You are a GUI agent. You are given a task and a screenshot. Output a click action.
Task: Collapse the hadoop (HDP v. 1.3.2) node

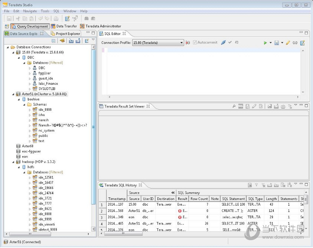pyautogui.click(x=13, y=162)
